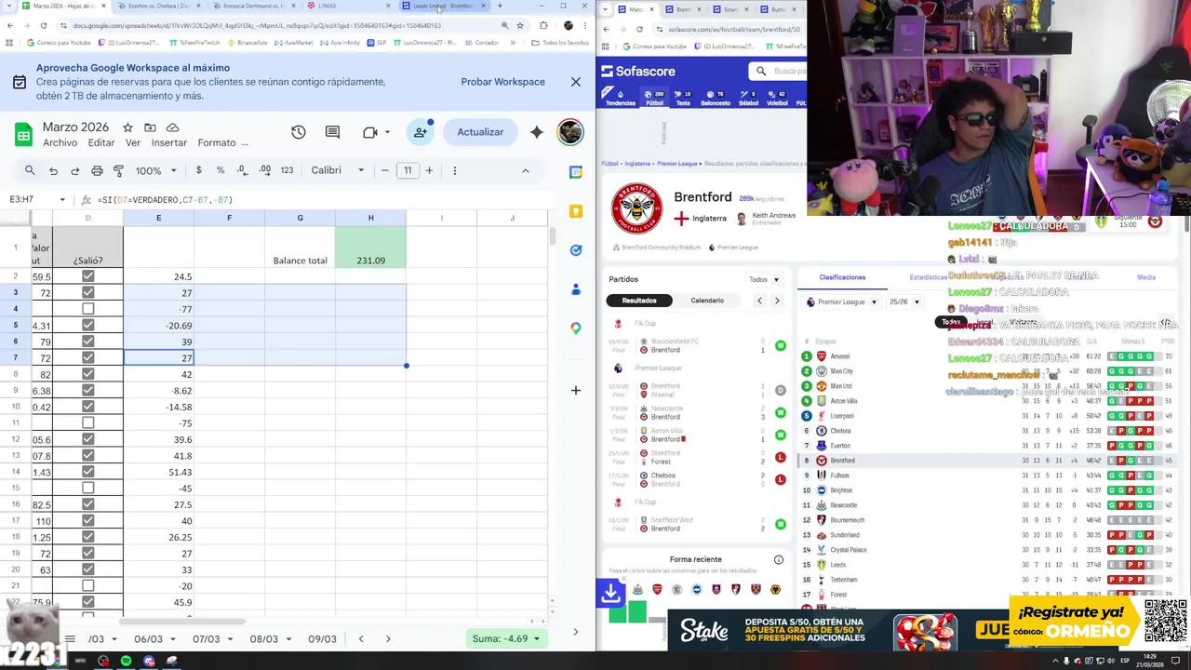Click the Actualizar button
The image size is (1191, 670).
(x=480, y=132)
